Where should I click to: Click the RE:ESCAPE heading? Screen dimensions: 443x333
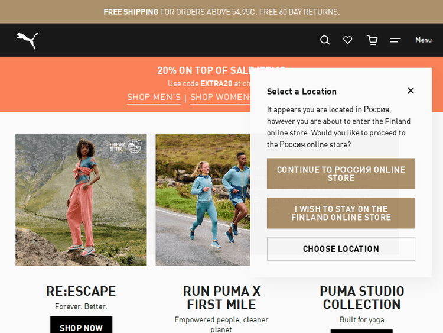pyautogui.click(x=81, y=291)
